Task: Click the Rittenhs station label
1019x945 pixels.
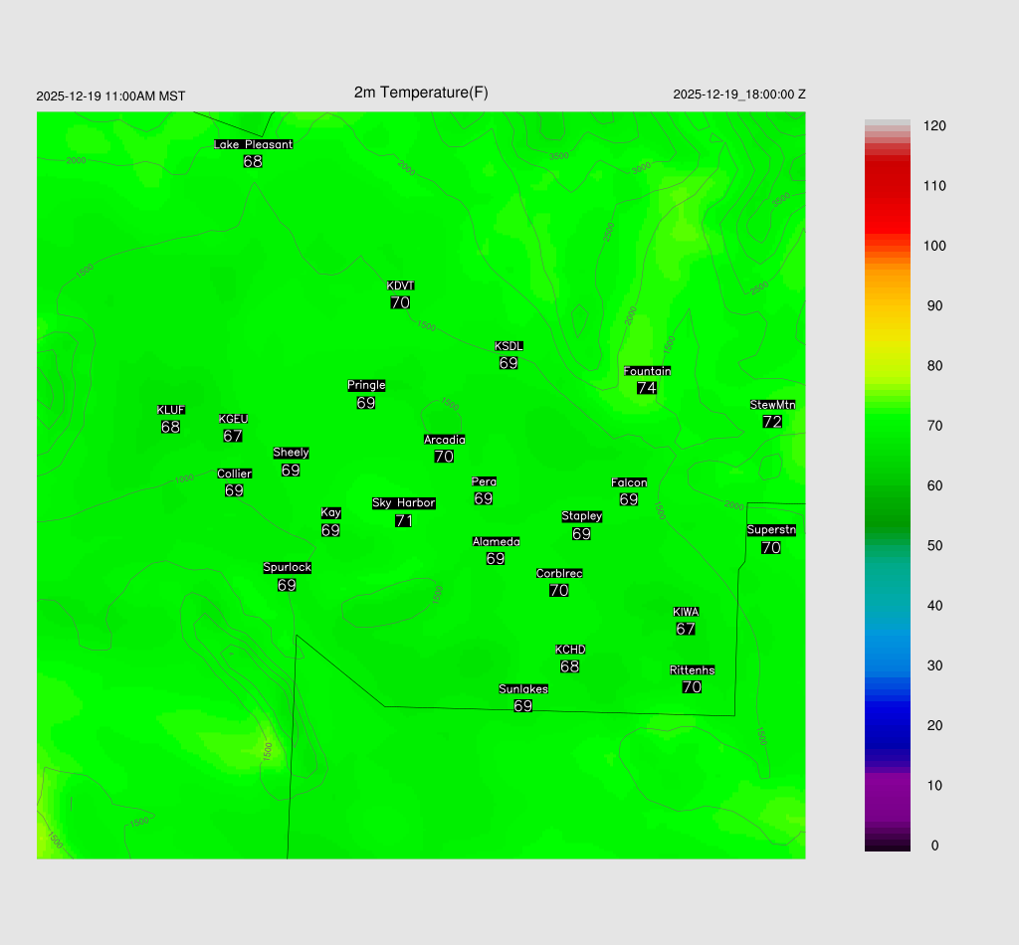Action: (x=693, y=670)
